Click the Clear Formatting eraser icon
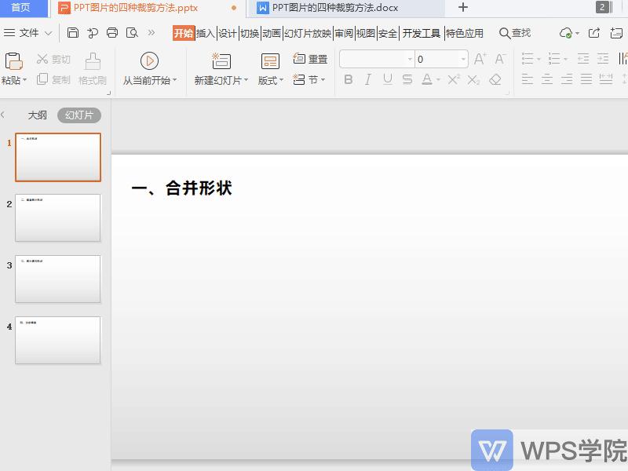 [495, 78]
